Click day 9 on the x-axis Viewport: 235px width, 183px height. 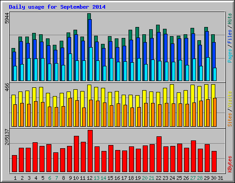point(70,178)
